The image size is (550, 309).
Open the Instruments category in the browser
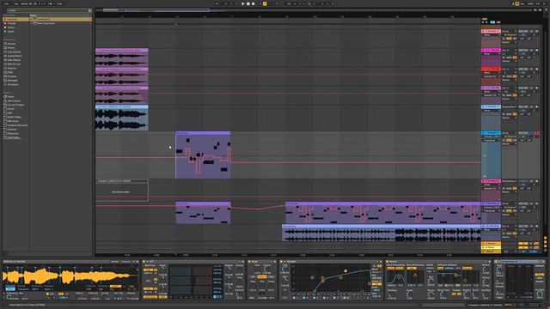14,51
